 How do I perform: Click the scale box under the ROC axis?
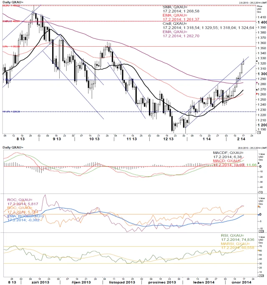[x=261, y=232]
